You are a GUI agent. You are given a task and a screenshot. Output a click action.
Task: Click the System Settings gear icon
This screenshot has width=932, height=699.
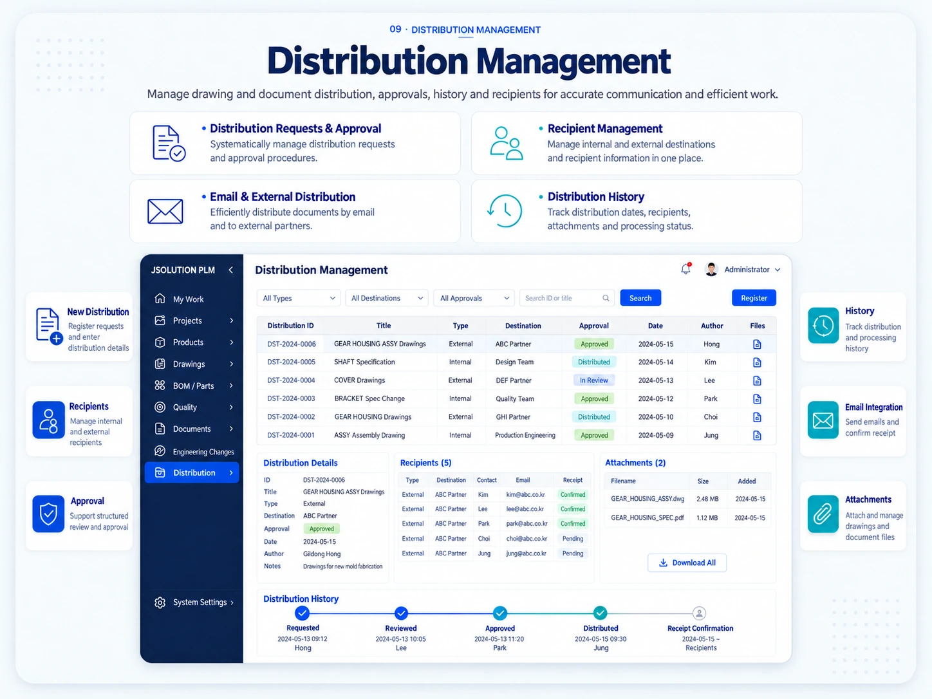tap(160, 602)
